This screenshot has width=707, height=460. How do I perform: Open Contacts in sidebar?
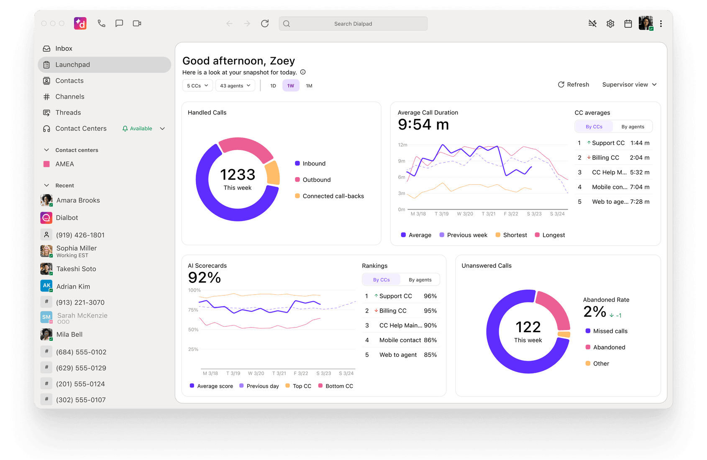[105, 81]
